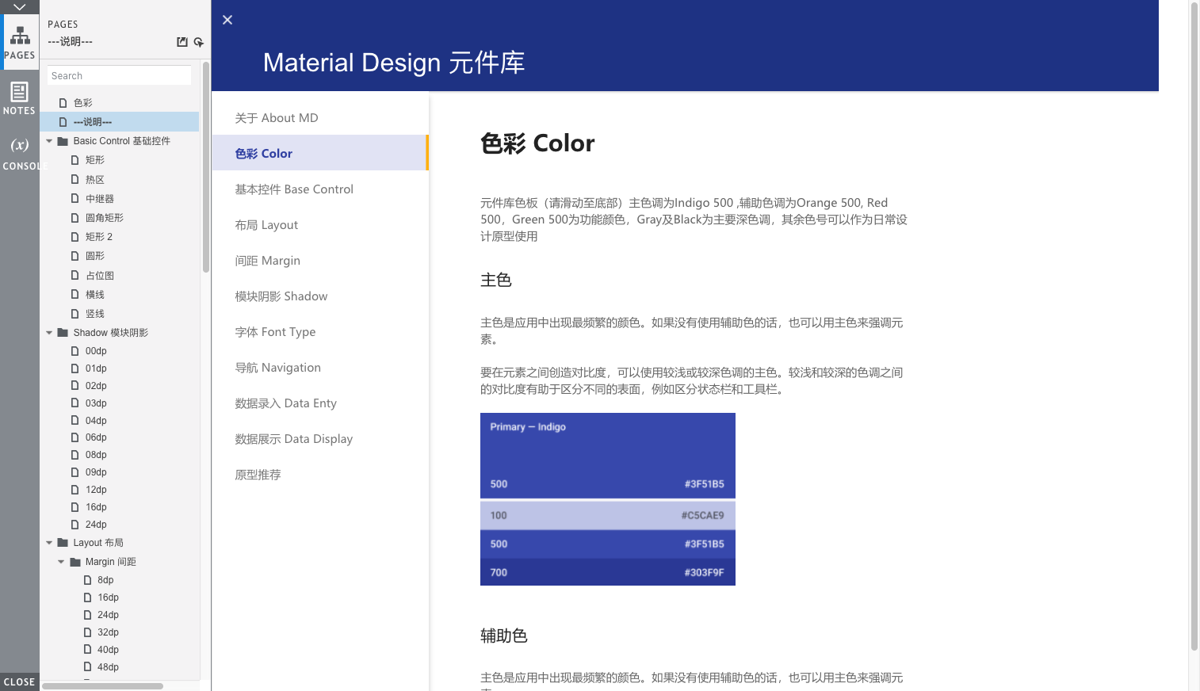Open the 竖线 page
1200x691 pixels.
coord(94,314)
